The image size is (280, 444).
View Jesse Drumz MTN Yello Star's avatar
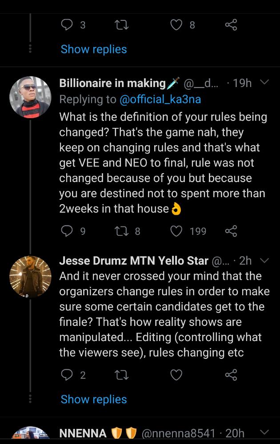point(30,275)
